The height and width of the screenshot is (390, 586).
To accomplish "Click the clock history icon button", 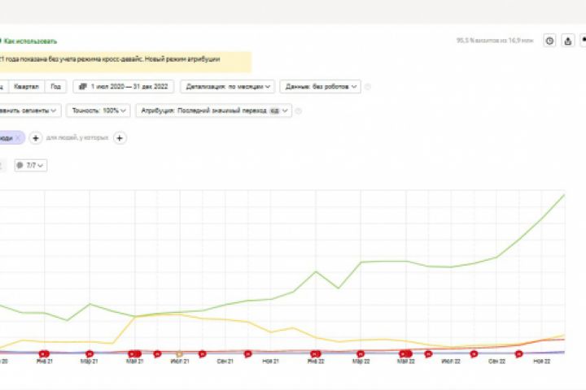I will click(549, 41).
